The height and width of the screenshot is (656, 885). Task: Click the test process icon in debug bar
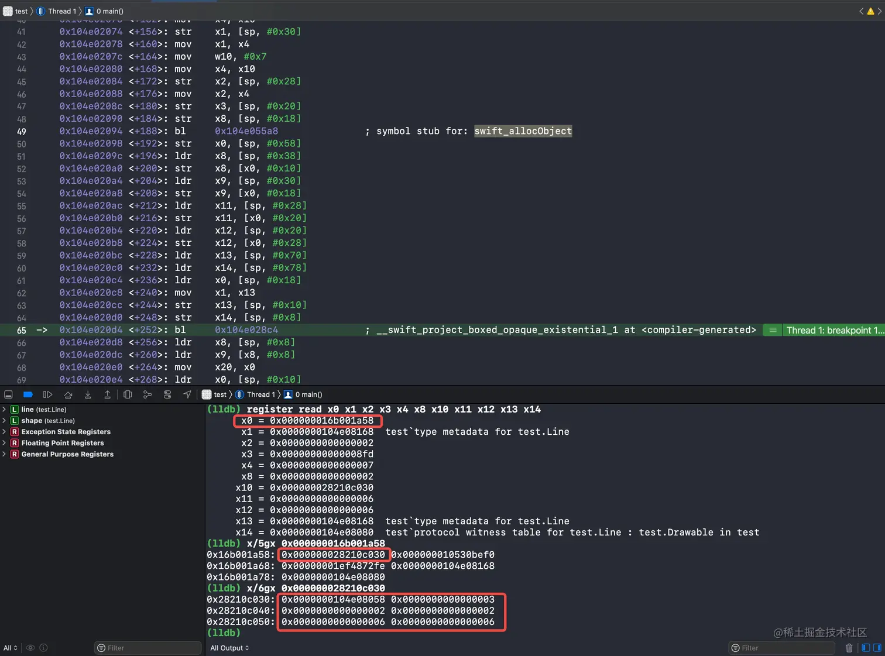click(207, 394)
